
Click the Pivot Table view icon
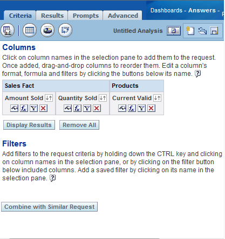tap(65, 30)
